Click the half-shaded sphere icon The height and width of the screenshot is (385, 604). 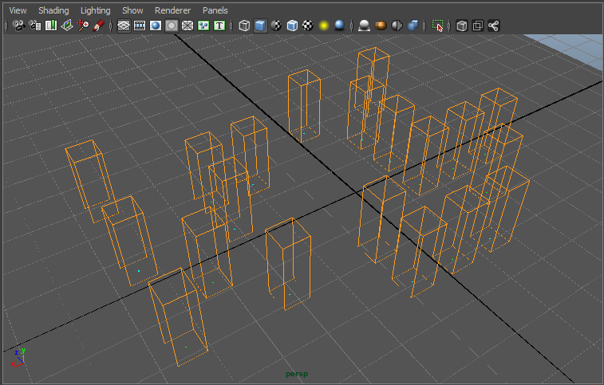(397, 26)
